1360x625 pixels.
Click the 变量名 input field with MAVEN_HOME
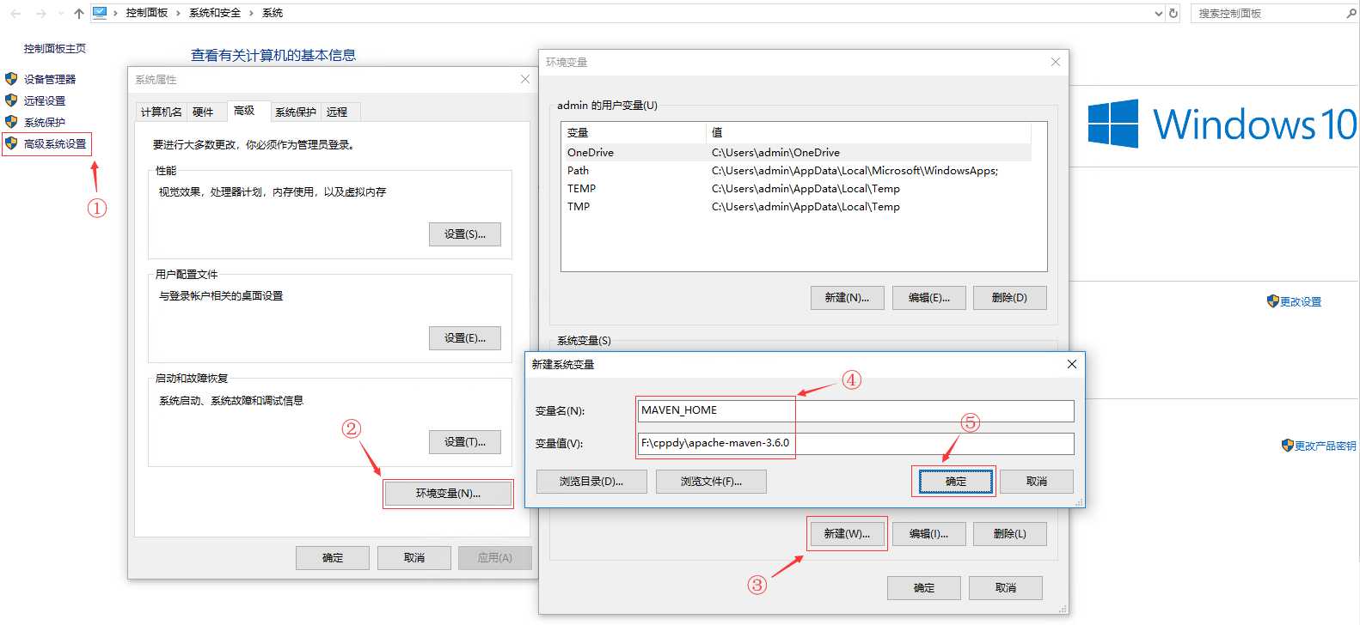pyautogui.click(x=855, y=410)
